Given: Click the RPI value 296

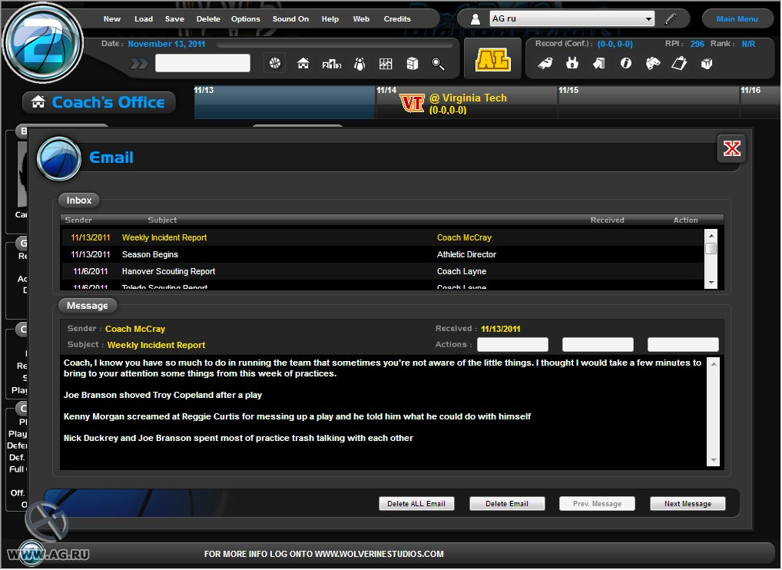Looking at the screenshot, I should click(x=698, y=44).
